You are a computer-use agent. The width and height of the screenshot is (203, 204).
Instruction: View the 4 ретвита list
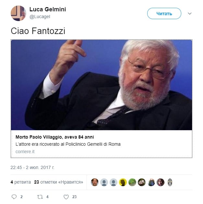pos(21,182)
